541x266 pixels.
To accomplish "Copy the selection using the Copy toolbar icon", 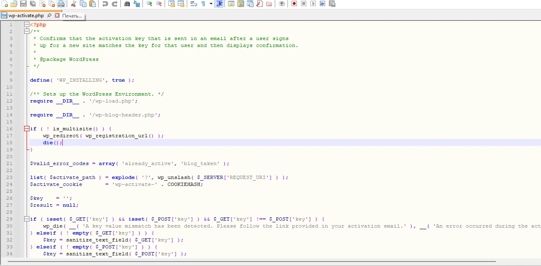I will tap(83, 4).
